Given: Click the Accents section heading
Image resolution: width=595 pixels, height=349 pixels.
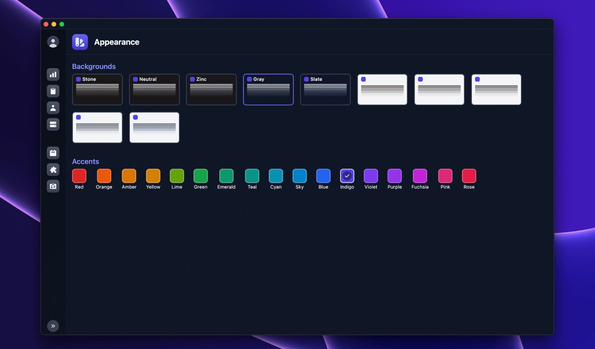Looking at the screenshot, I should click(86, 161).
